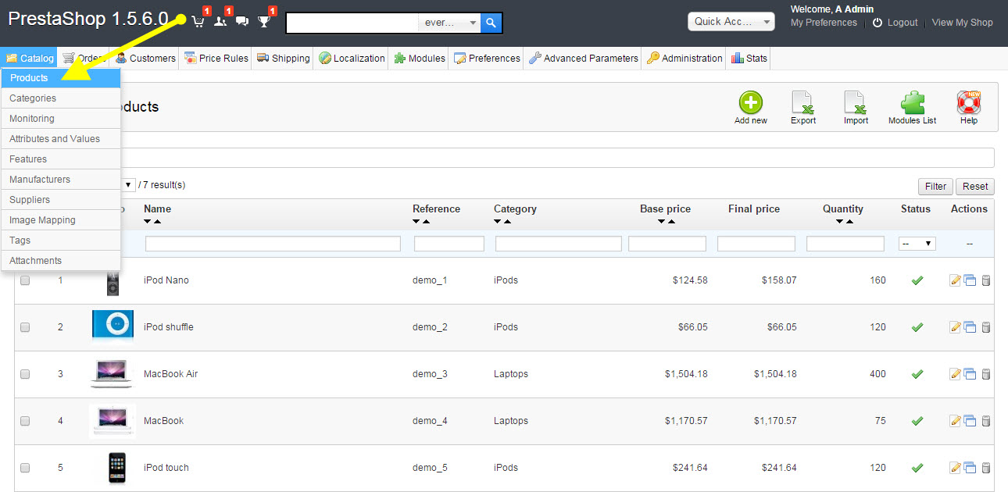Open the Advanced Parameters tab
Image resolution: width=1008 pixels, height=492 pixels.
(x=584, y=59)
